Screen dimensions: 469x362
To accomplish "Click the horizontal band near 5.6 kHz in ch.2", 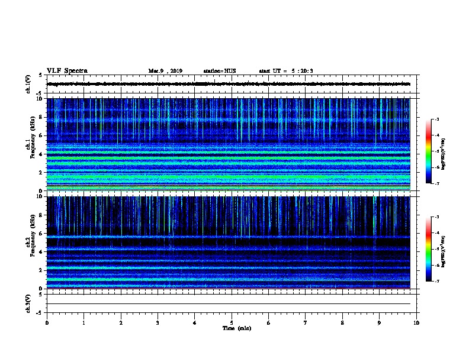I will pyautogui.click(x=229, y=237).
